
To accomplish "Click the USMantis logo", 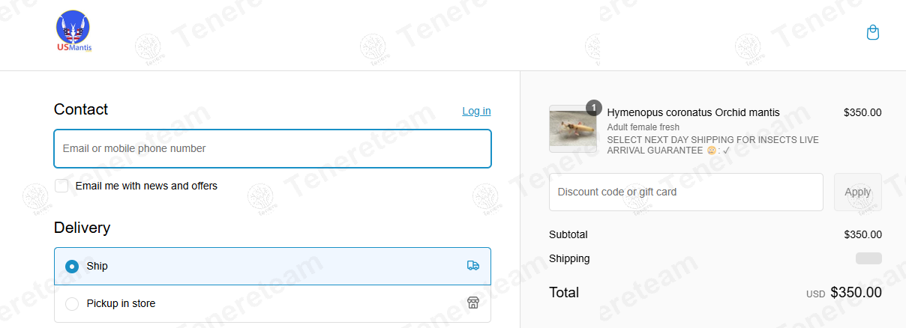I will [73, 31].
